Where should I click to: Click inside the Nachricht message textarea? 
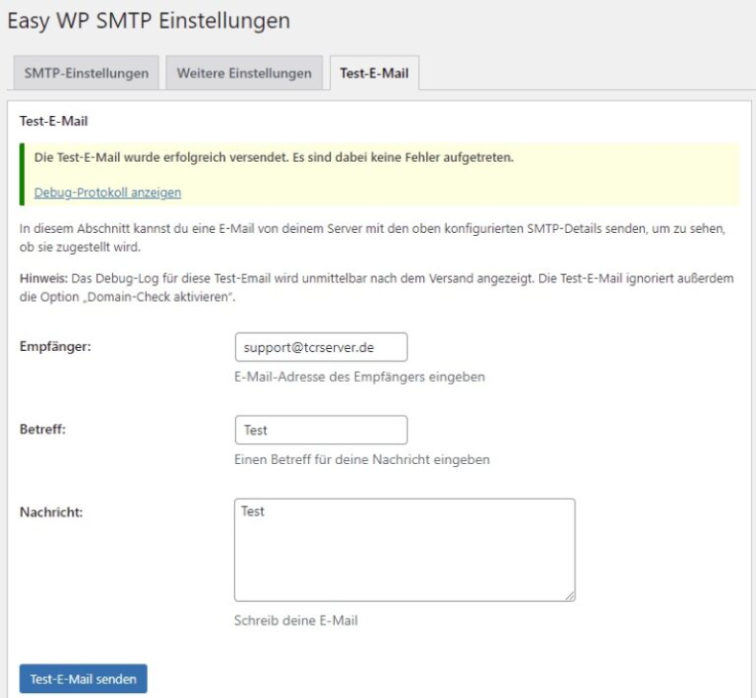[x=404, y=548]
